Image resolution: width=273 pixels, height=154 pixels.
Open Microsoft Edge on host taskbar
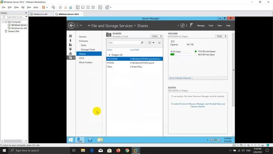coord(92,150)
